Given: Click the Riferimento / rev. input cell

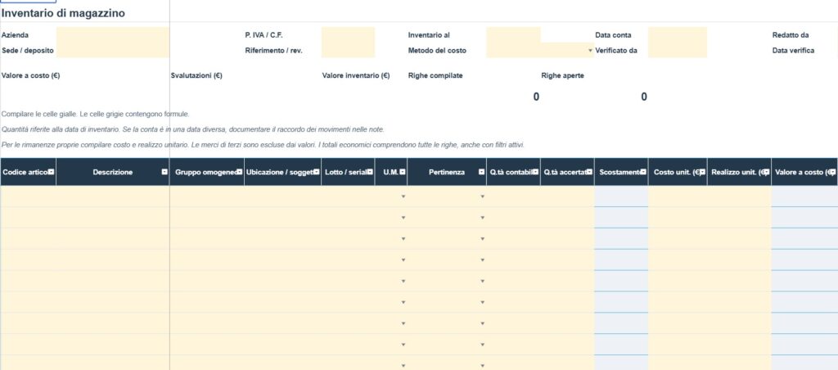Looking at the screenshot, I should click(348, 50).
